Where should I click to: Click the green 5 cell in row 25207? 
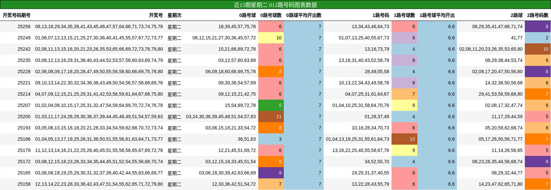[271, 105]
